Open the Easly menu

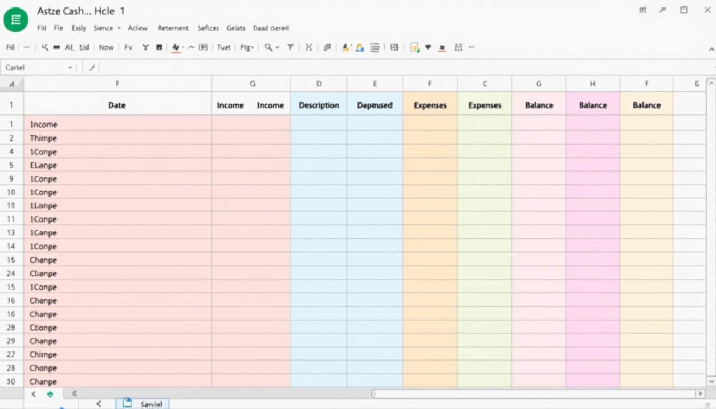[x=78, y=28]
